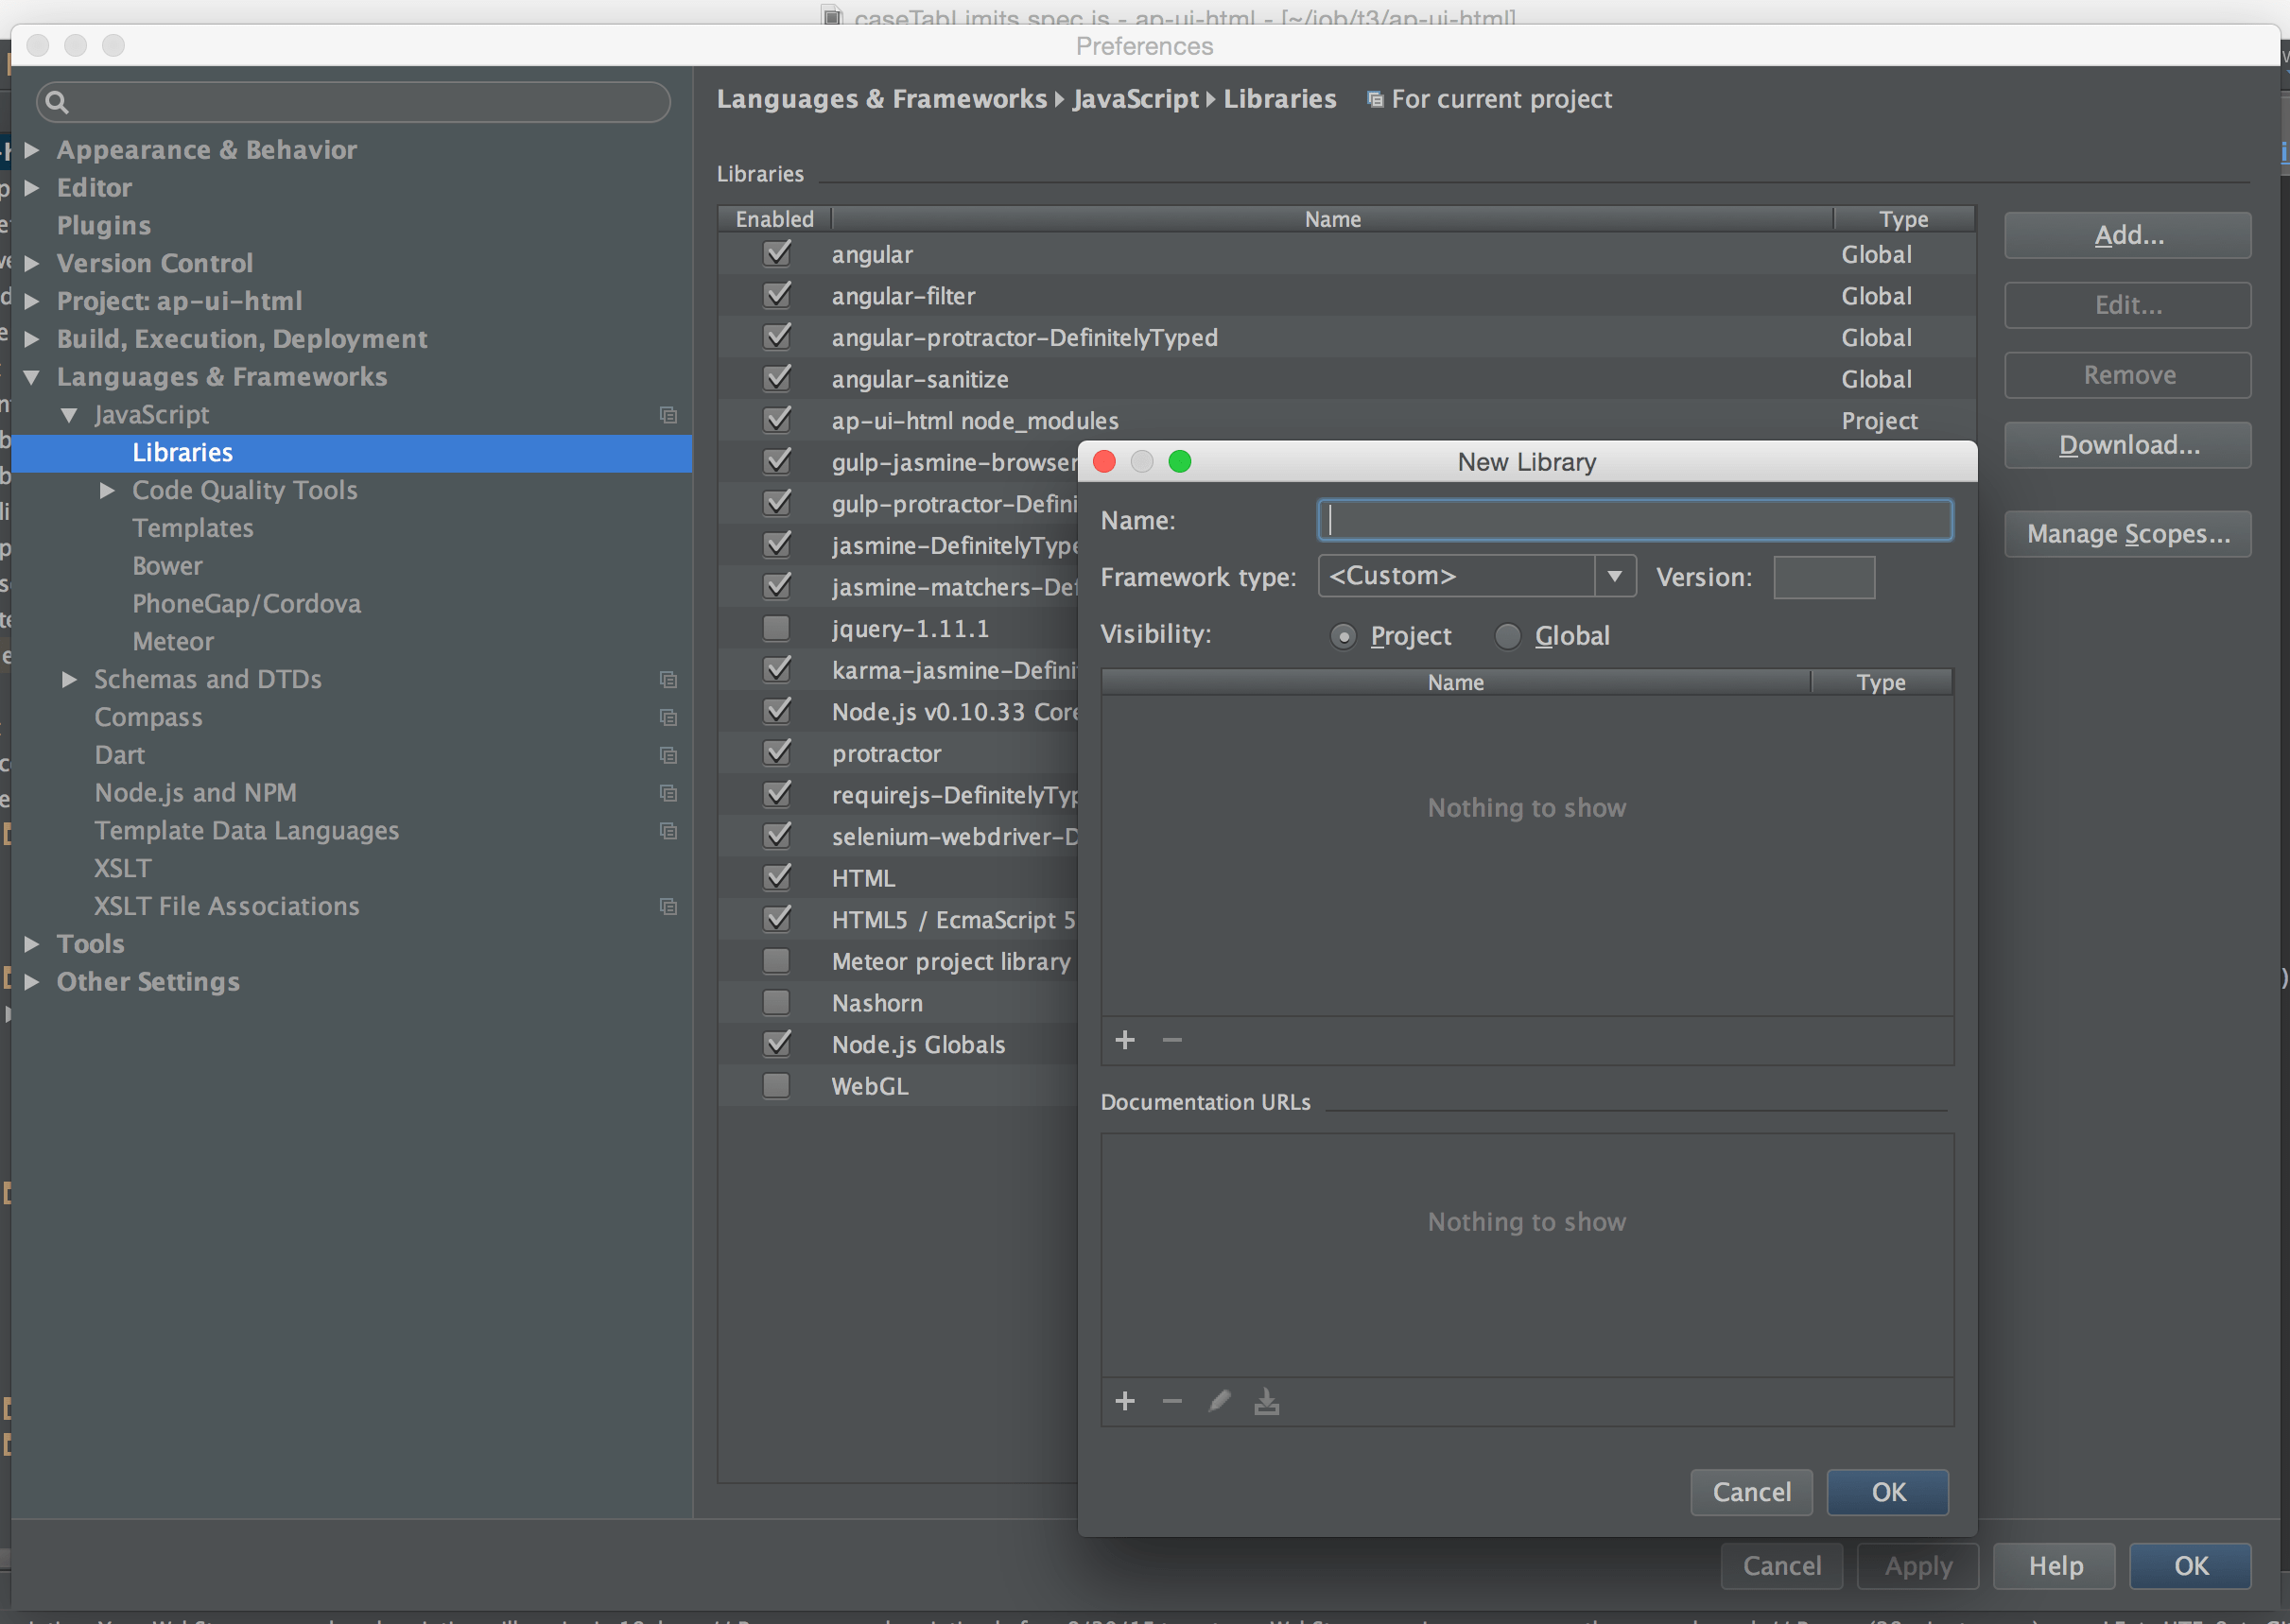
Task: Click the library Name text field
Action: [x=1634, y=520]
